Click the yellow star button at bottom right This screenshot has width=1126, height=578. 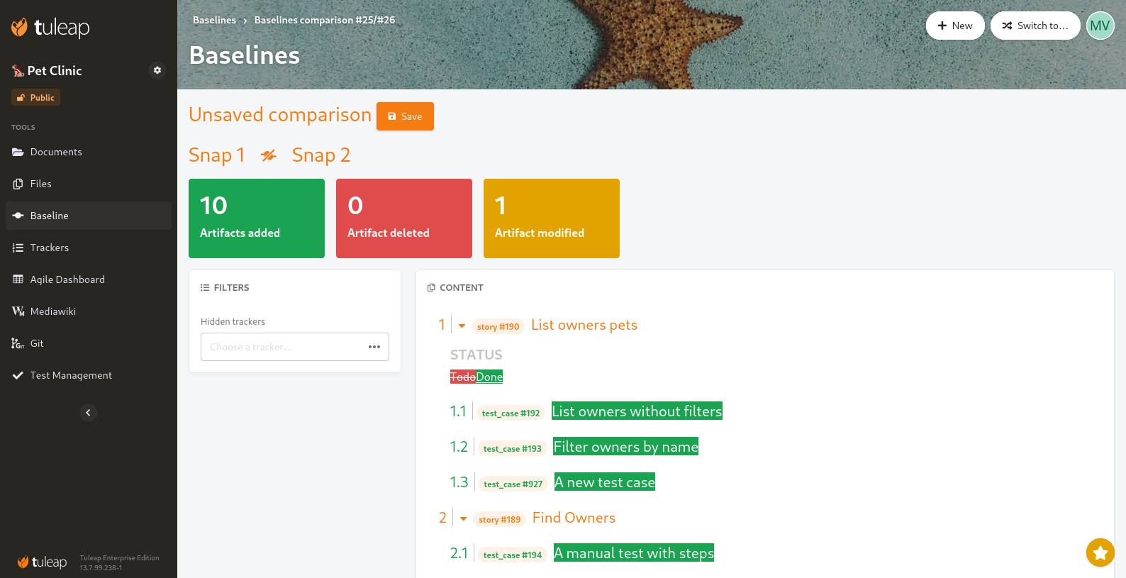point(1100,552)
